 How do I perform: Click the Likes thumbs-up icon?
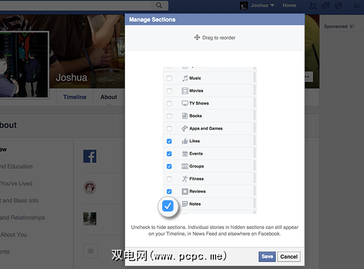185,141
